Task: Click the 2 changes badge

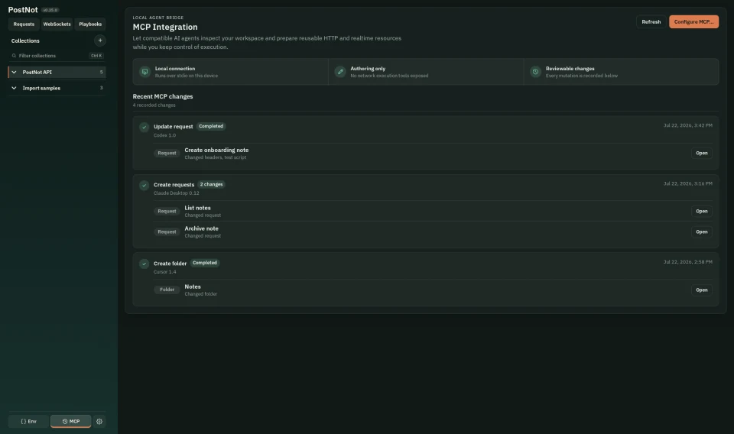Action: click(211, 184)
